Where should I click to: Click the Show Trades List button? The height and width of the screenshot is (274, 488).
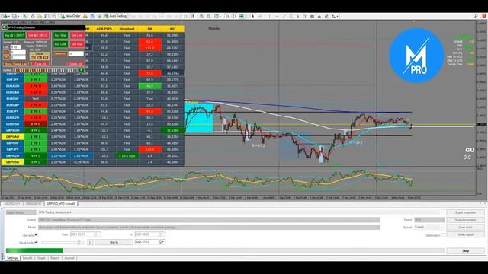pos(16,64)
